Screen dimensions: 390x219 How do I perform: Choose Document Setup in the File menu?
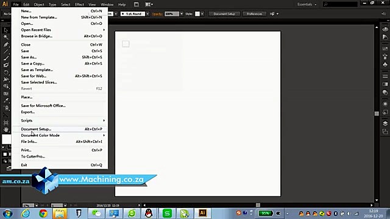[x=60, y=129]
